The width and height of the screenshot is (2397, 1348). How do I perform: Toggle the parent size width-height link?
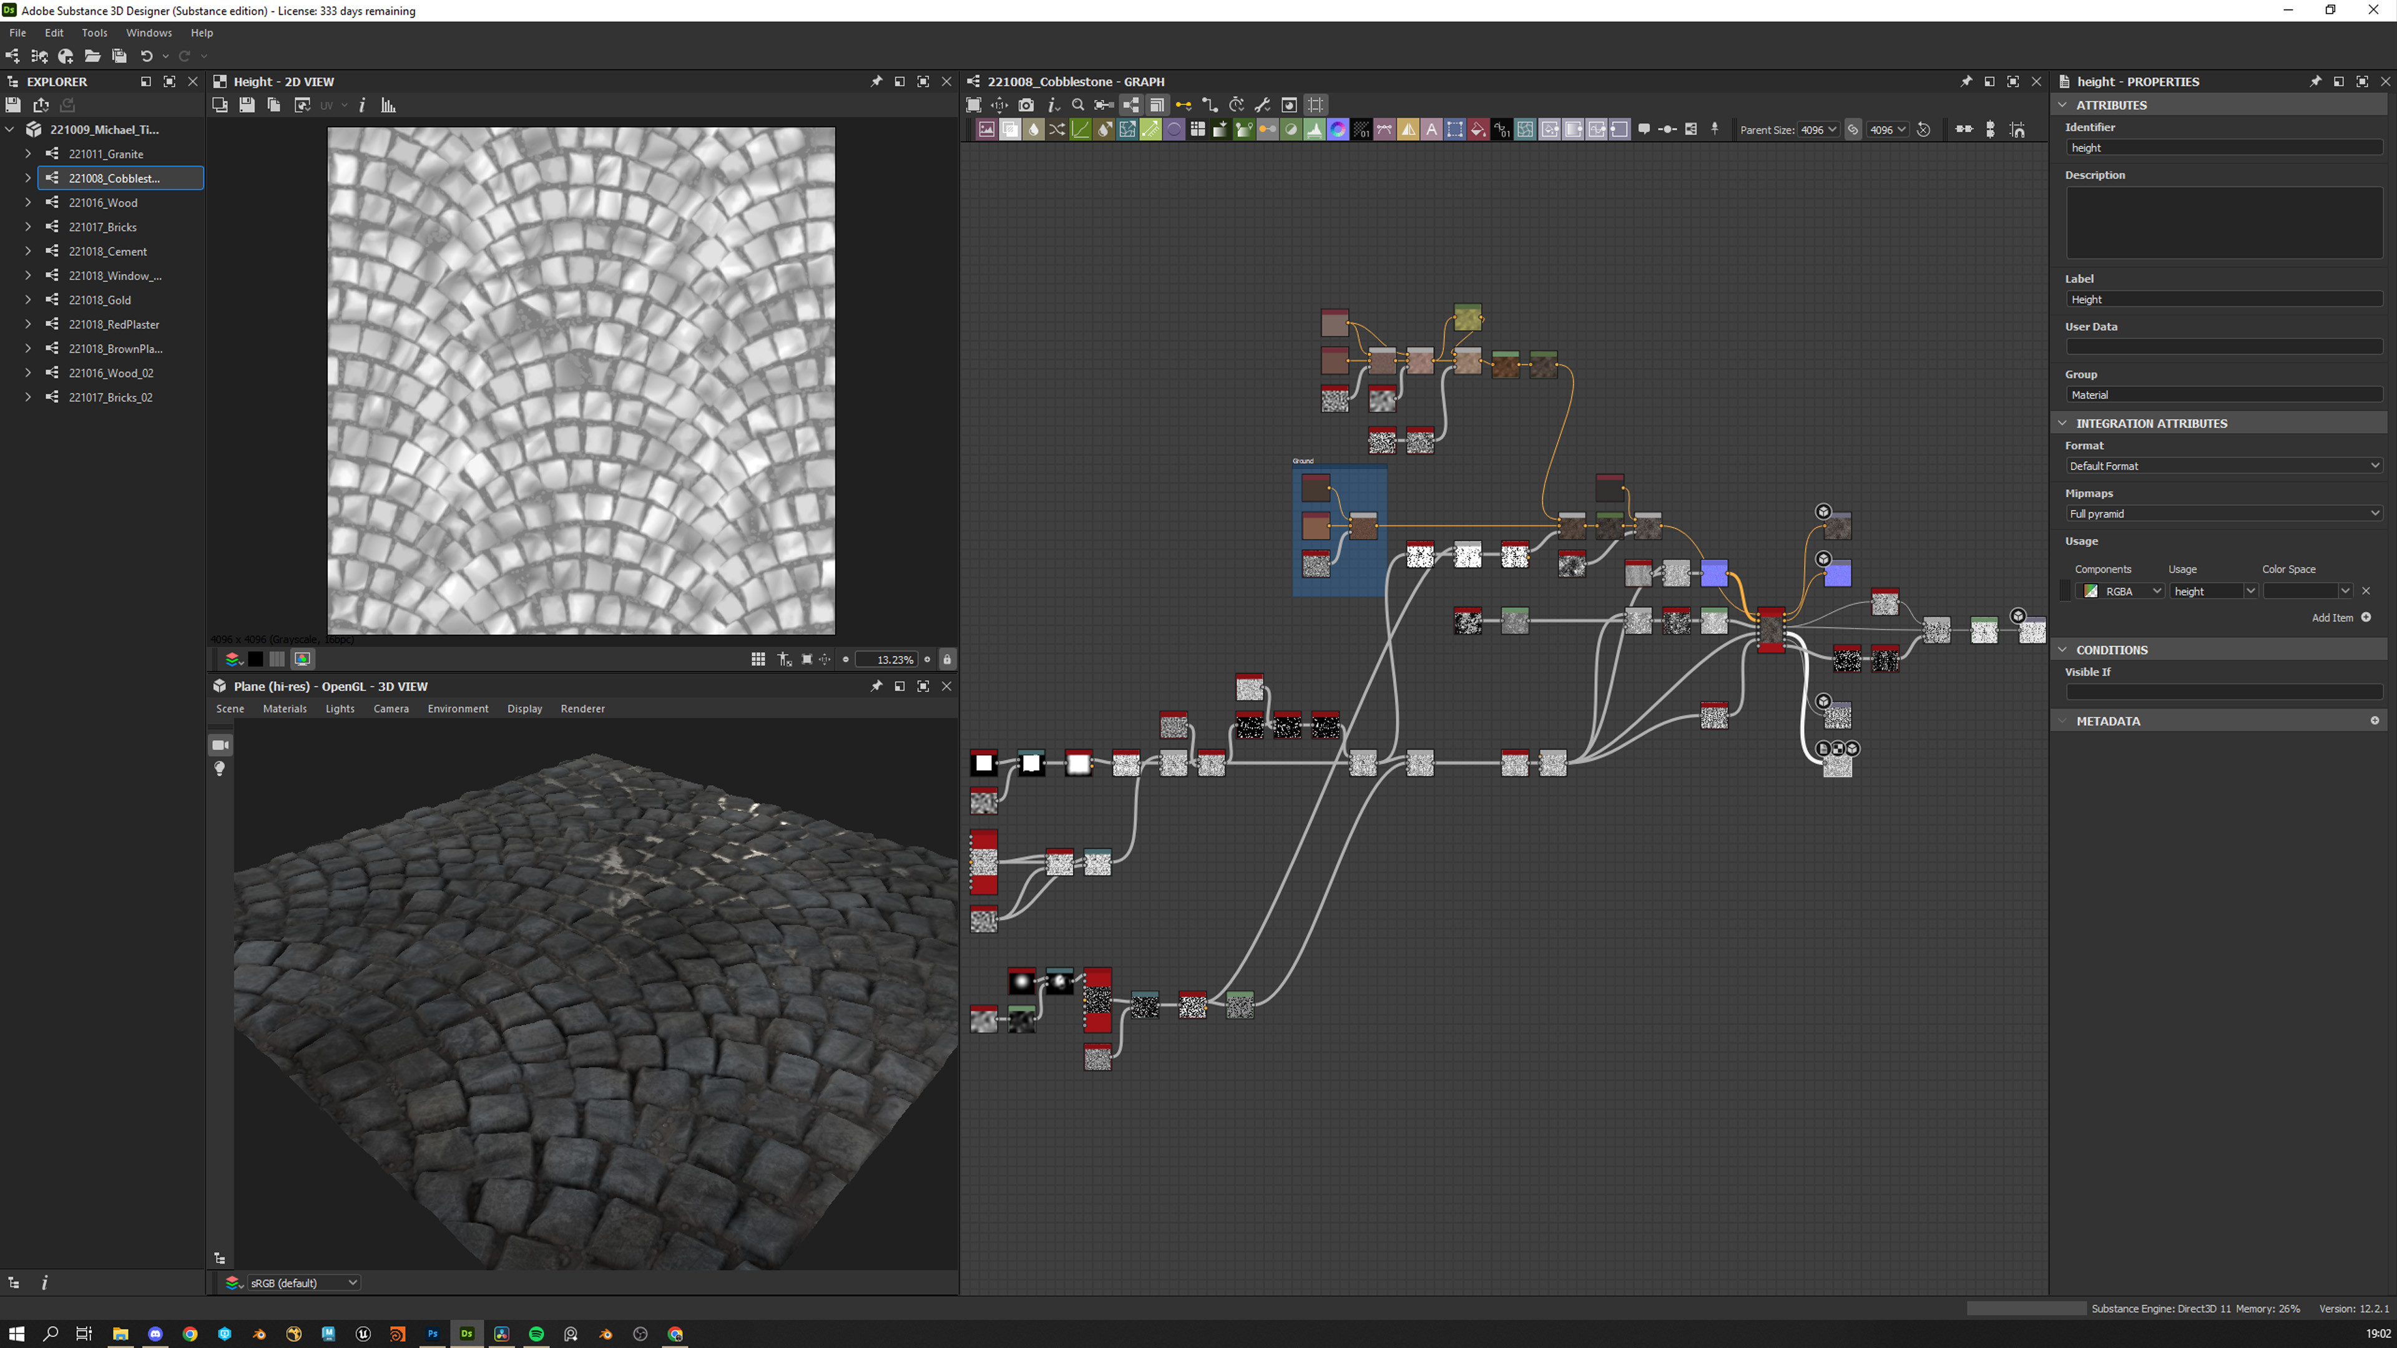coord(1853,130)
